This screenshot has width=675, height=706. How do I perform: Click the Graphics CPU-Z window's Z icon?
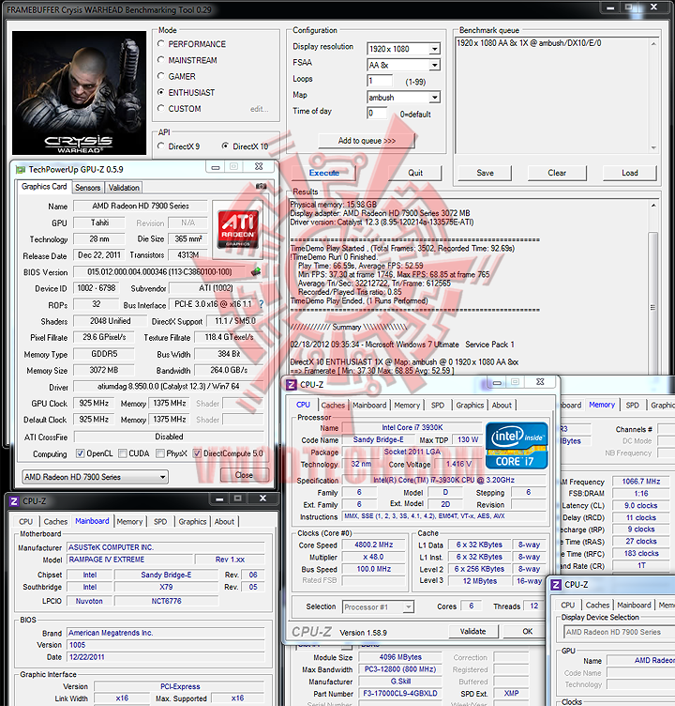tap(556, 585)
